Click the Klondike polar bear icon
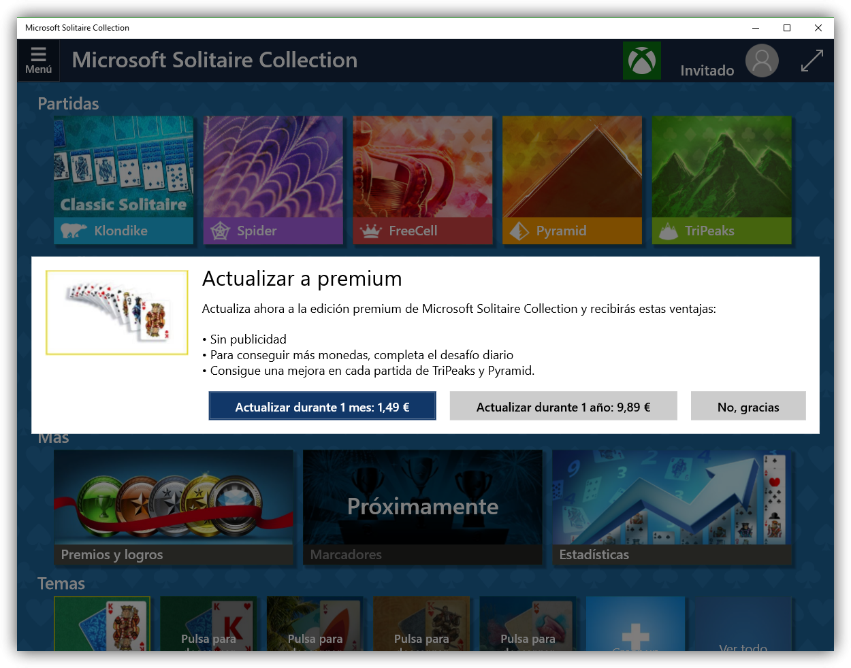 (x=74, y=231)
